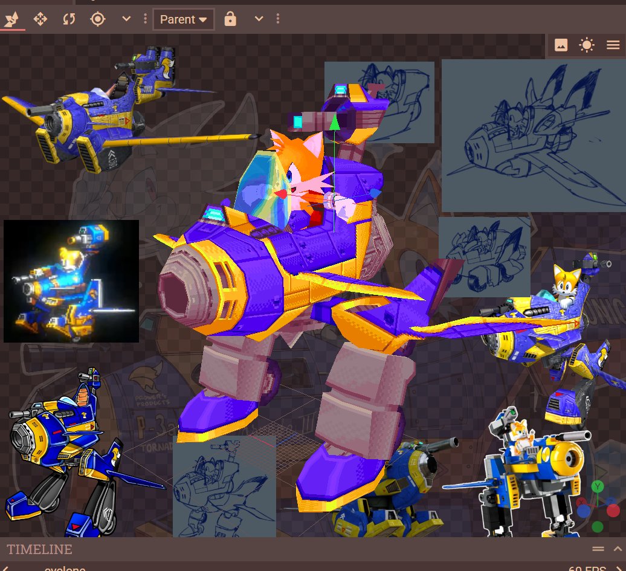The height and width of the screenshot is (571, 626).
Task: Click the Timeline panel drag handle icon
Action: tap(598, 549)
